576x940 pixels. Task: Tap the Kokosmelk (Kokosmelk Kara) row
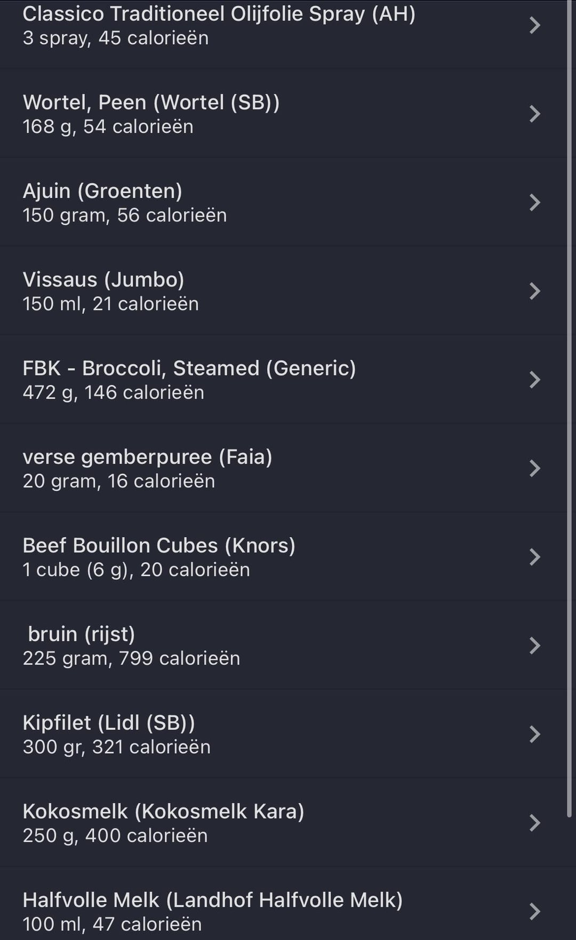click(163, 823)
